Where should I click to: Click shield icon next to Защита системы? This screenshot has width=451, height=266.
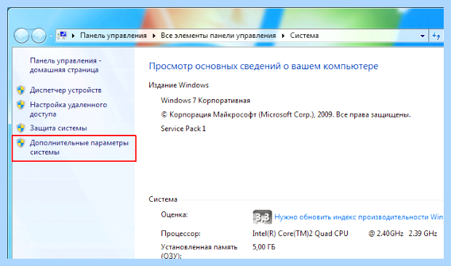pyautogui.click(x=20, y=128)
